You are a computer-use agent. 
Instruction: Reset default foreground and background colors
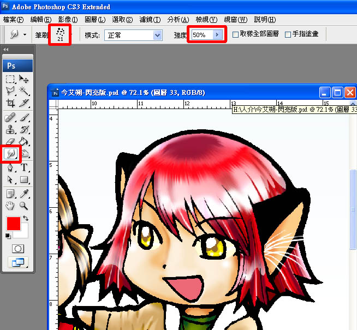pyautogui.click(x=8, y=236)
